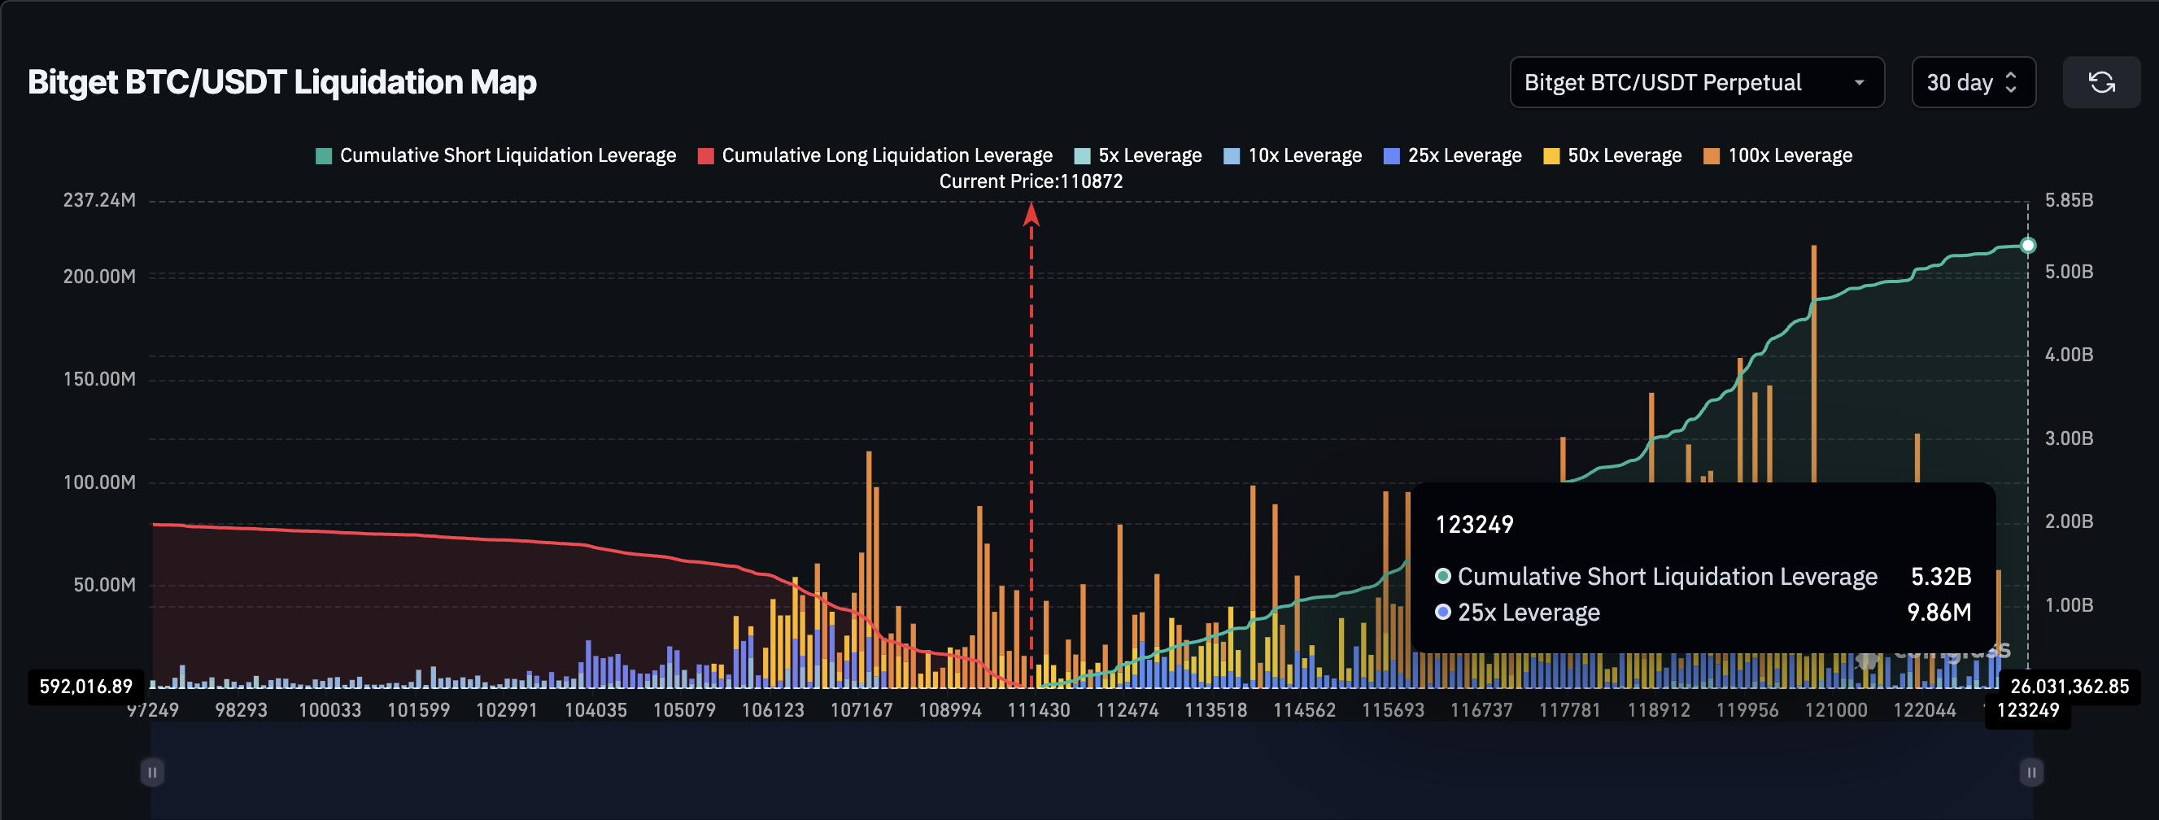
Task: Click the Current Price:110872 label
Action: [x=1030, y=181]
